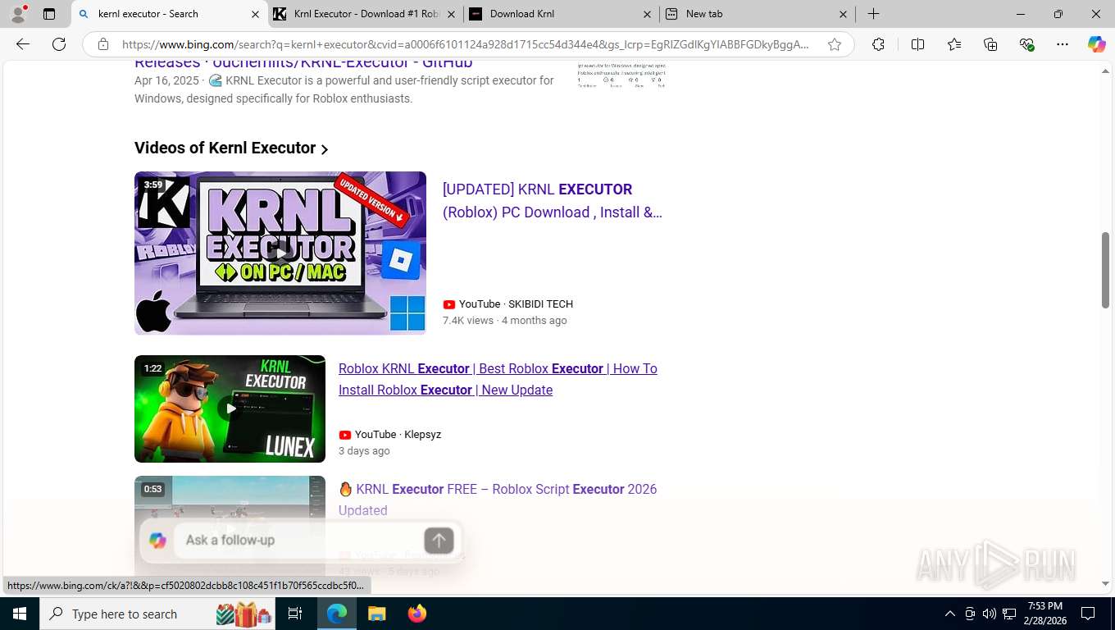Open the Extensions puzzle icon
The image size is (1115, 630).
point(878,44)
